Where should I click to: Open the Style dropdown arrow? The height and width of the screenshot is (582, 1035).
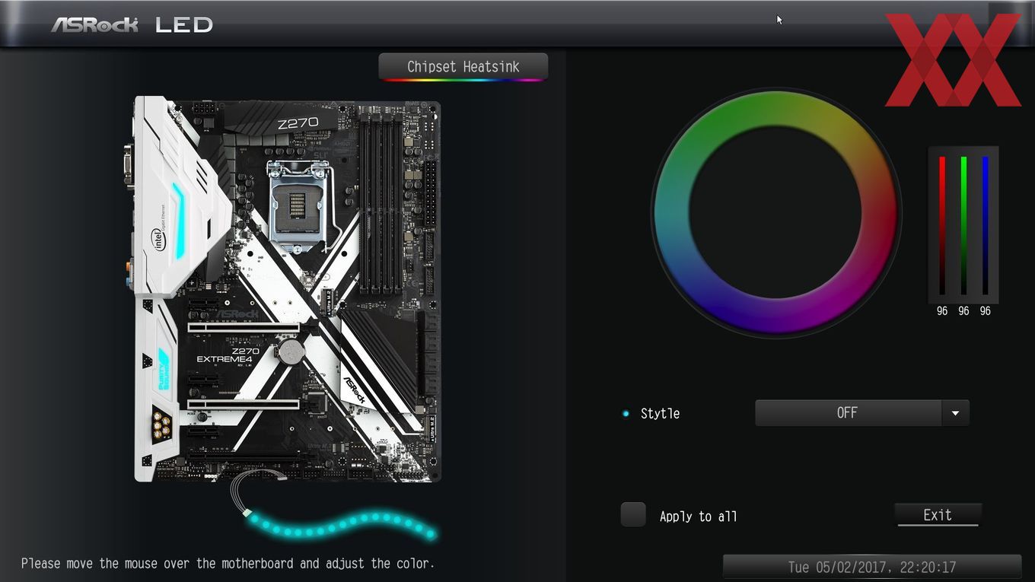pyautogui.click(x=955, y=413)
